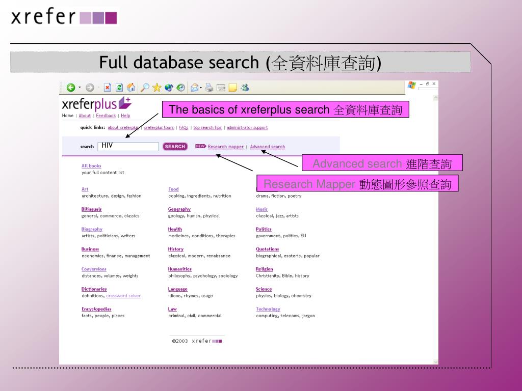Click the 'your full content list' text
Image resolution: width=522 pixels, height=391 pixels.
point(103,172)
